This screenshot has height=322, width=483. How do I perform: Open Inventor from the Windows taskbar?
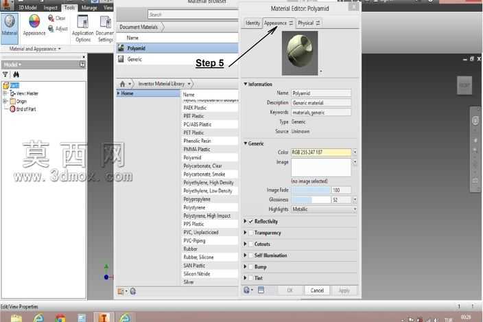coord(104,317)
